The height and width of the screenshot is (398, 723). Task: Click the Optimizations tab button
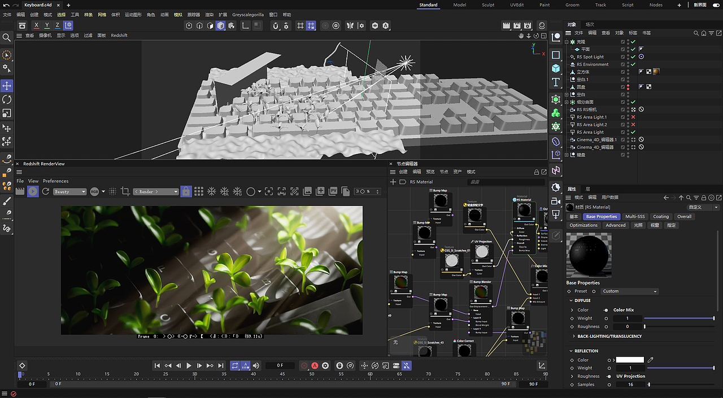click(583, 225)
